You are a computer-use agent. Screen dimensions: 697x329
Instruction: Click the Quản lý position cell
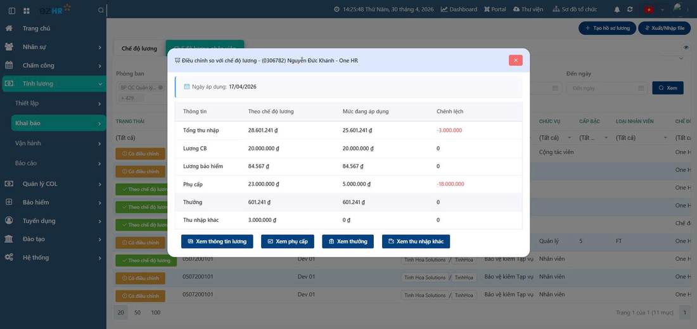coord(549,241)
